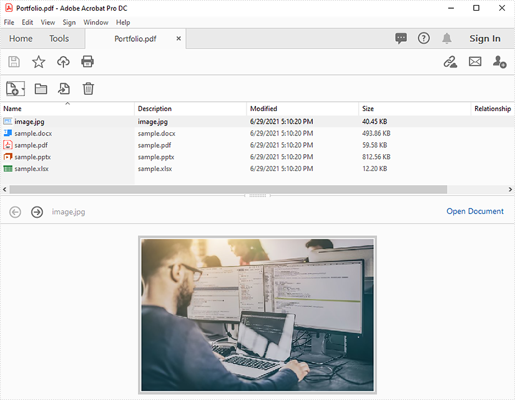Sort by the Description column header
This screenshot has height=400, width=515.
190,109
